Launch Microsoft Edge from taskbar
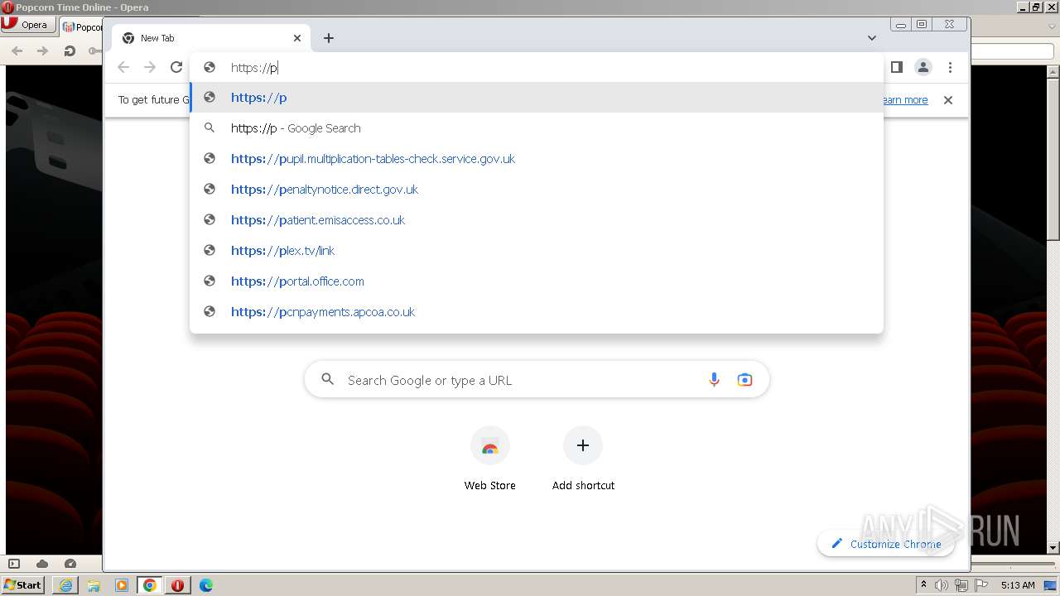Image resolution: width=1060 pixels, height=596 pixels. [x=206, y=585]
